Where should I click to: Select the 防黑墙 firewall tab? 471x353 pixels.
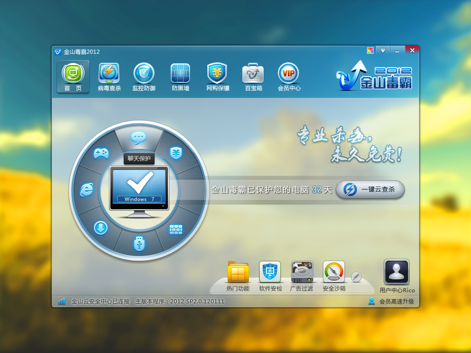(180, 77)
